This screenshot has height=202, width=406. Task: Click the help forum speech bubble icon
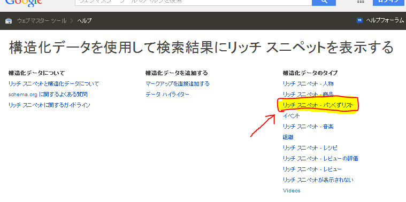pos(359,21)
